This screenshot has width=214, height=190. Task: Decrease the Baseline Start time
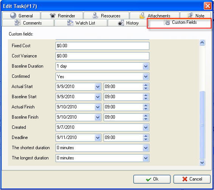tap(146, 99)
